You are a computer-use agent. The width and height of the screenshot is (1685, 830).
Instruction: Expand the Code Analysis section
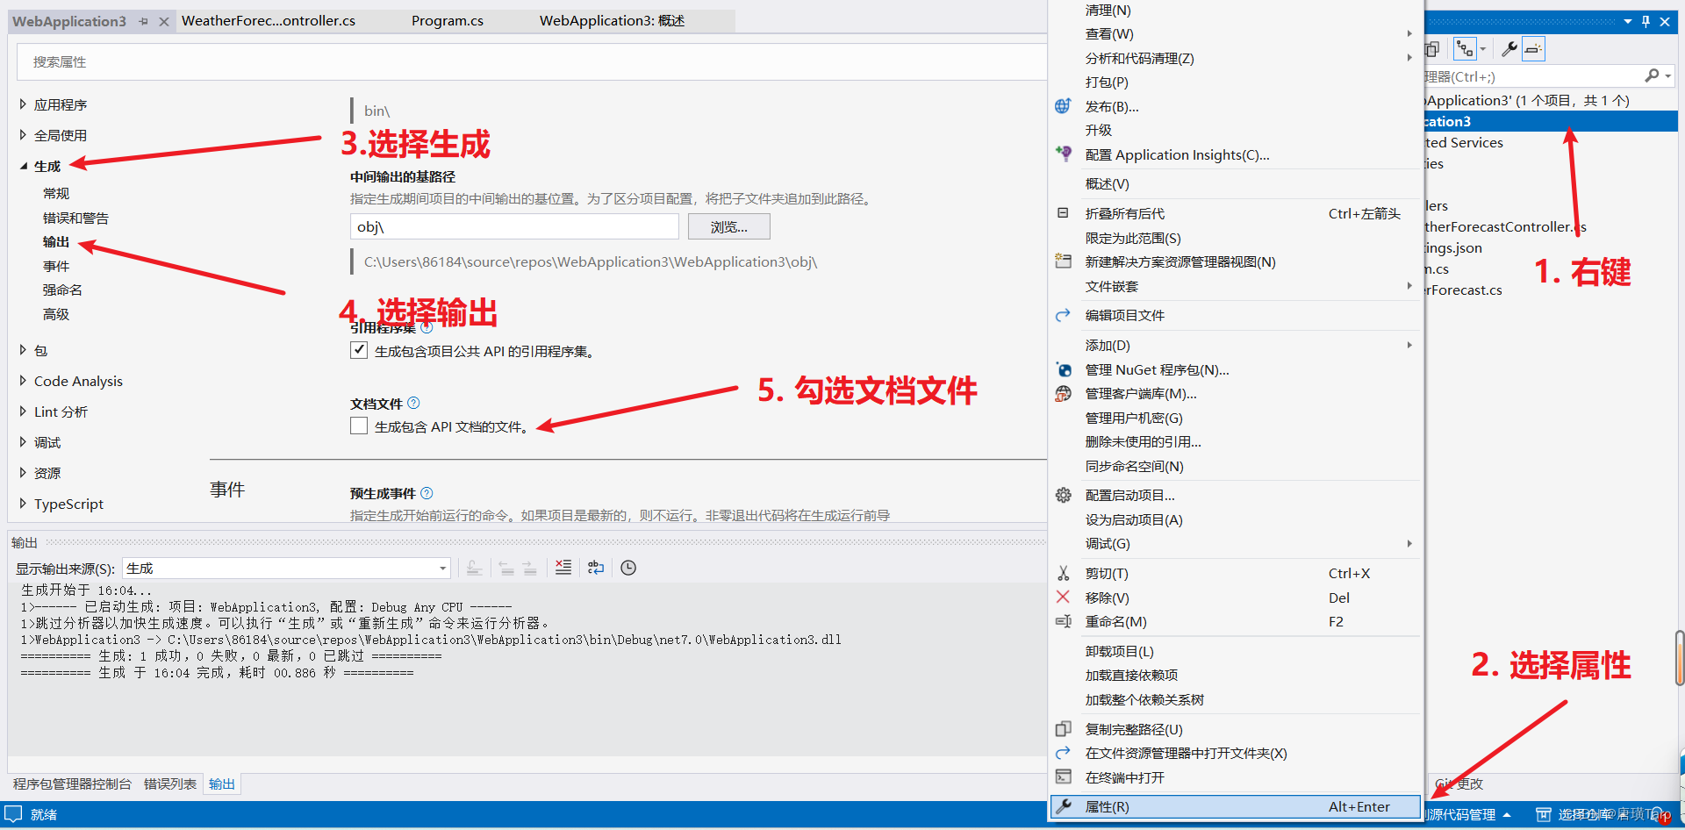pos(23,381)
